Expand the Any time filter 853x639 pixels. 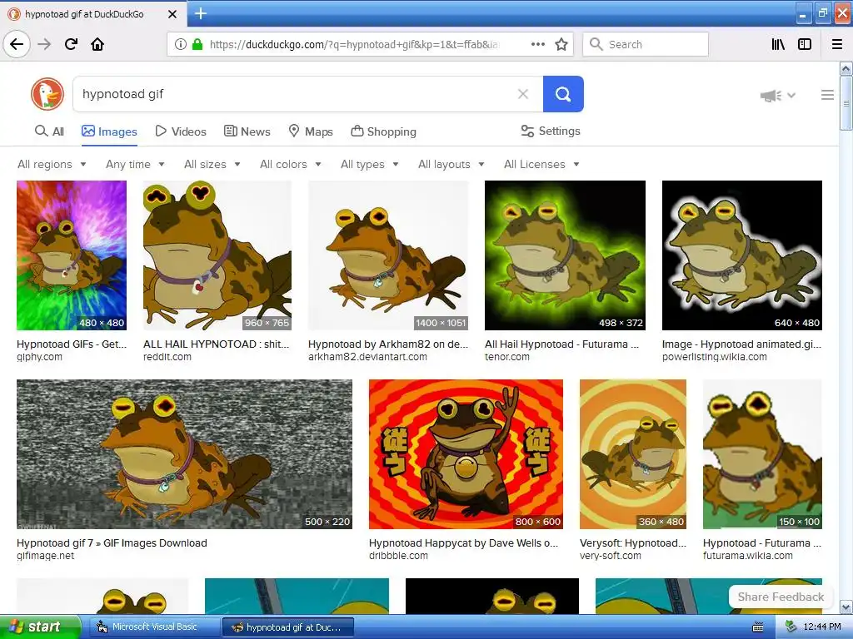[x=135, y=164]
